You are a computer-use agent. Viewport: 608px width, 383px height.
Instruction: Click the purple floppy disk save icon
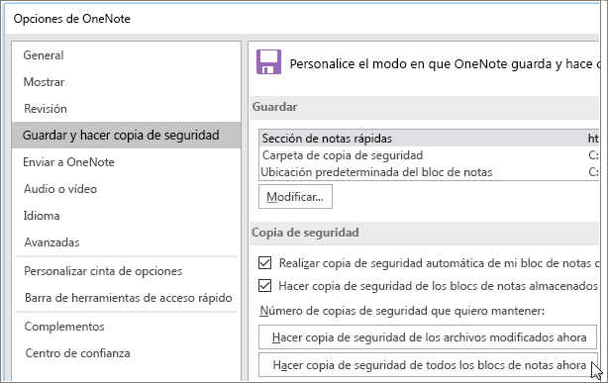[x=268, y=62]
